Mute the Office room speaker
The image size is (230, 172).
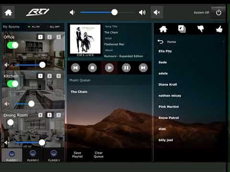[x=7, y=65]
